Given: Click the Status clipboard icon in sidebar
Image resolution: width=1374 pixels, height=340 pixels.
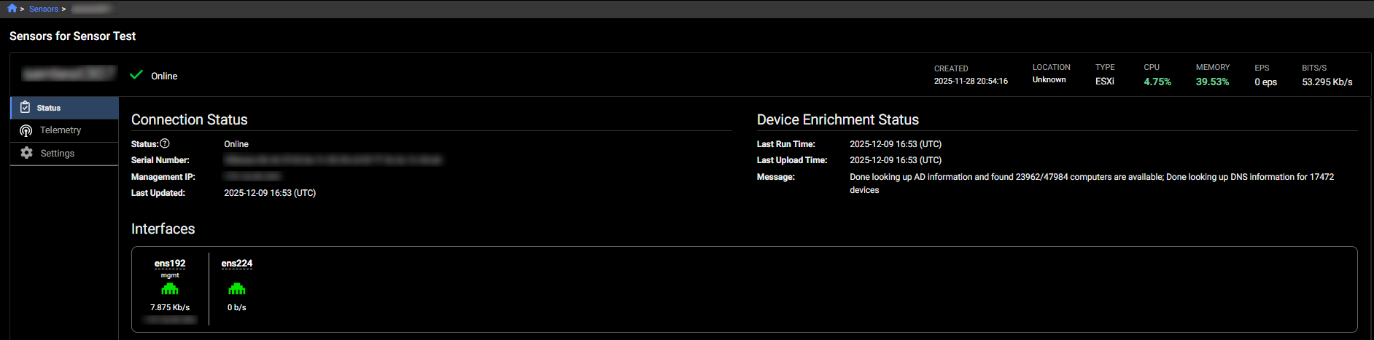Looking at the screenshot, I should pyautogui.click(x=26, y=108).
